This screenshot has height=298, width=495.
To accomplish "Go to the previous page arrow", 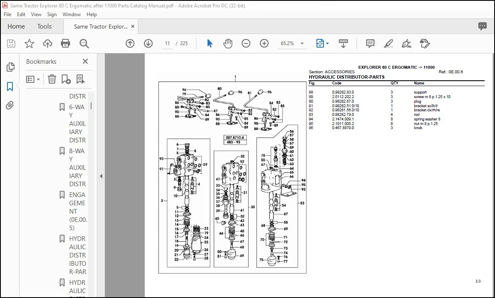I will click(130, 43).
